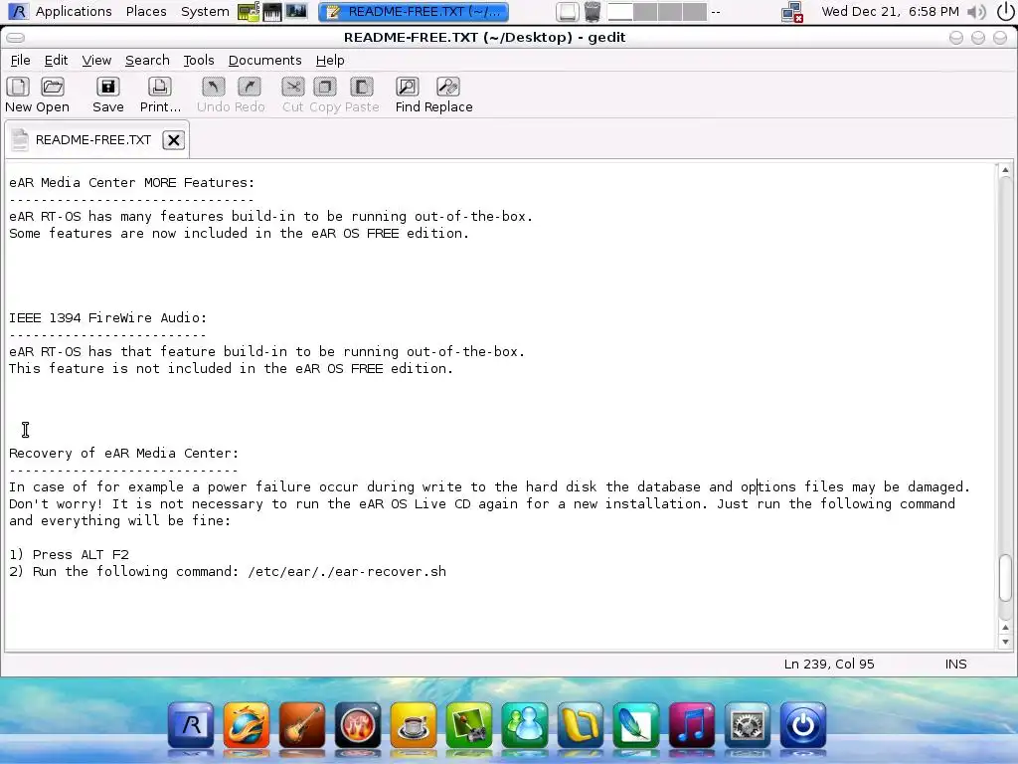This screenshot has height=764, width=1018.
Task: Click the show desktop panel icon
Action: pyautogui.click(x=568, y=12)
